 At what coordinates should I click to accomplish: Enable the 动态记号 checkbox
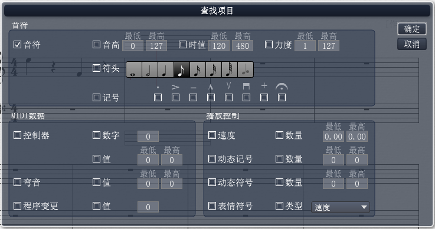coord(212,158)
